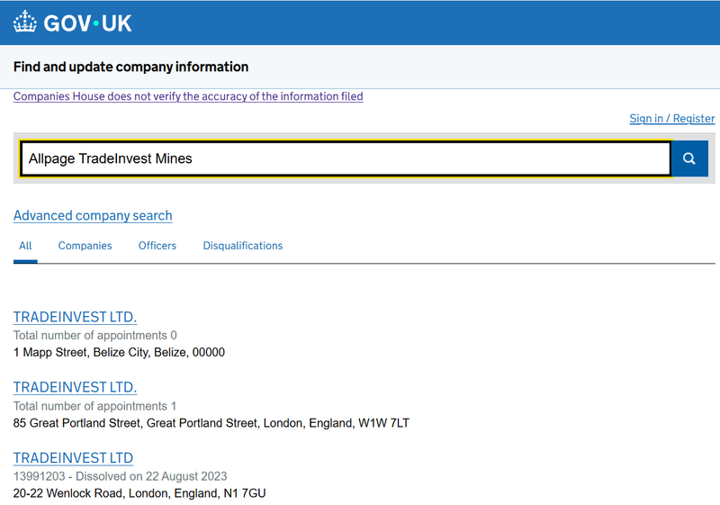Click 'Find and update company information' heading

(x=130, y=67)
